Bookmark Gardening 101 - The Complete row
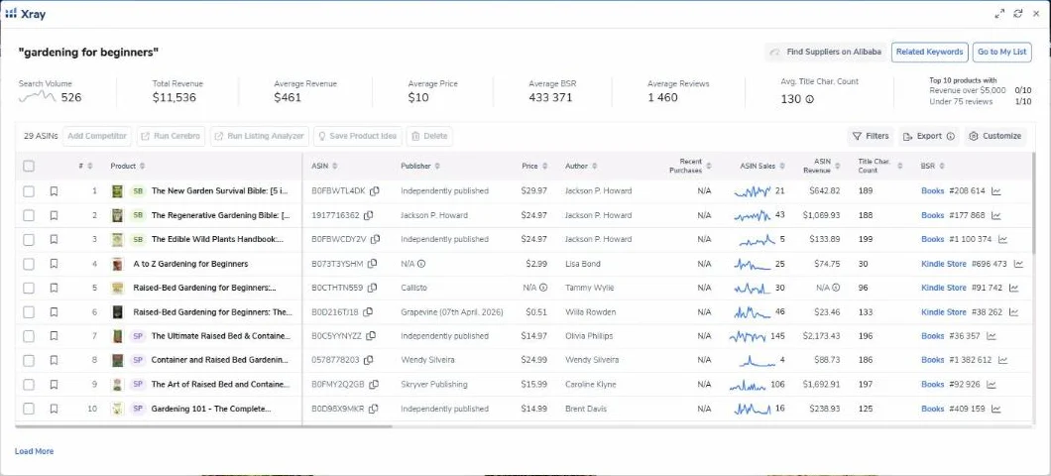This screenshot has height=476, width=1051. tap(54, 409)
